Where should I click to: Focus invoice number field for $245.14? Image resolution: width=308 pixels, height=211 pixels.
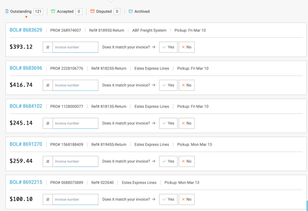(x=75, y=123)
